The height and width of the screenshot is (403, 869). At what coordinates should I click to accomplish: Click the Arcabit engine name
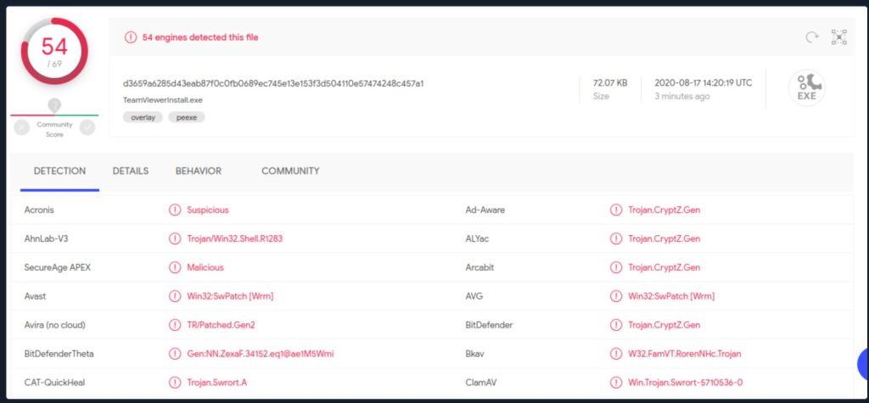point(479,267)
